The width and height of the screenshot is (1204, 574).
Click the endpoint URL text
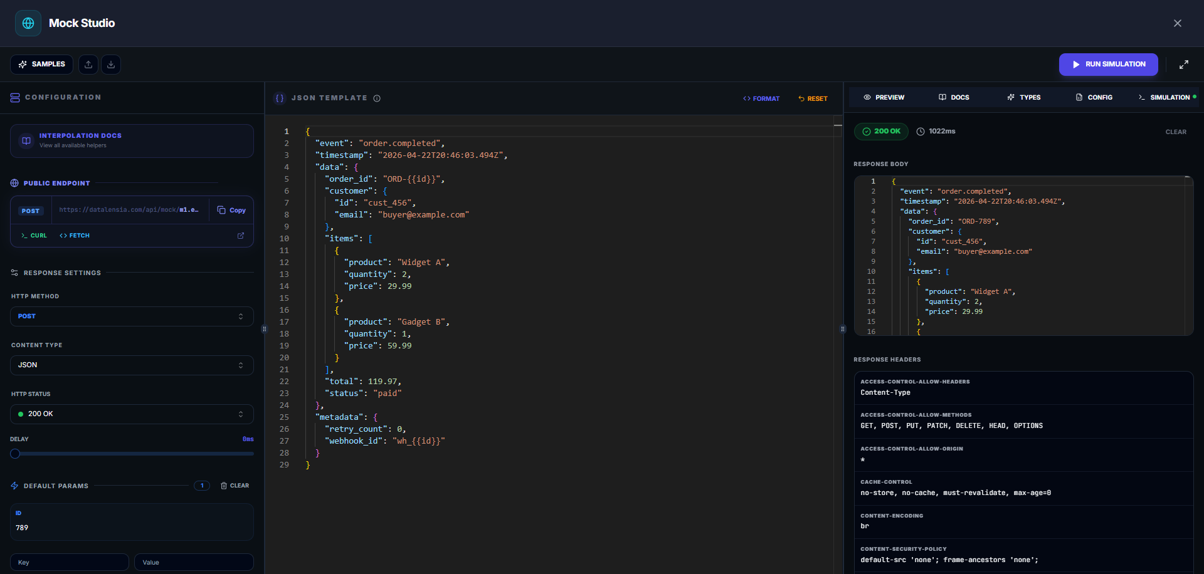click(129, 210)
